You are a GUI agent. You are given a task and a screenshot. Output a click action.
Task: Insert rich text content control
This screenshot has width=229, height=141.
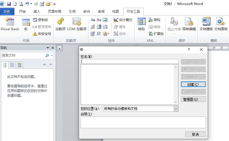click(93, 20)
